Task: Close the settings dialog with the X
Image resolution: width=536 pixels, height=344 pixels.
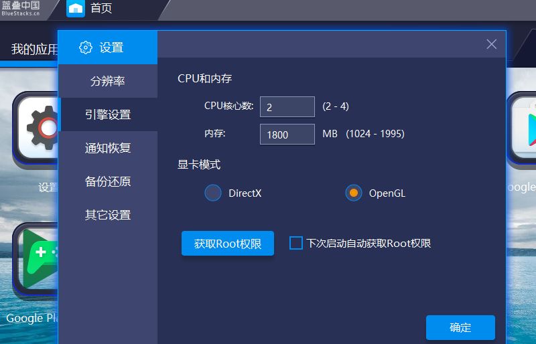Action: [x=491, y=44]
